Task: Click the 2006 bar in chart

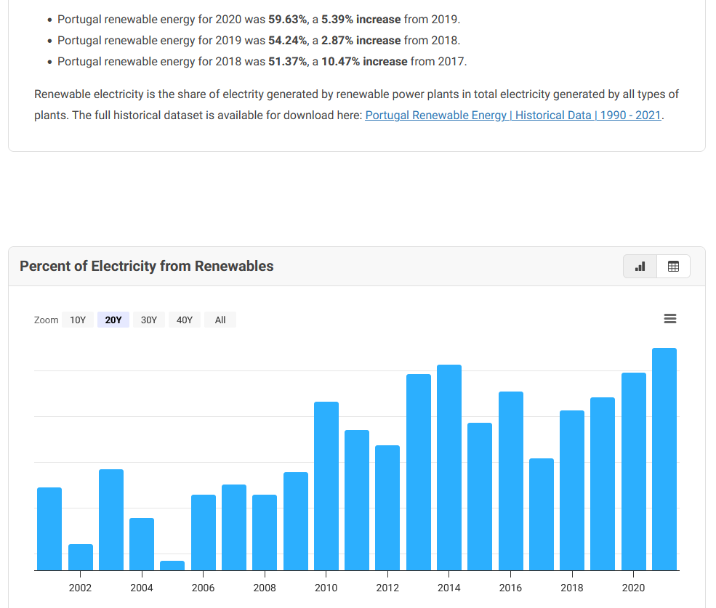Action: pyautogui.click(x=204, y=532)
